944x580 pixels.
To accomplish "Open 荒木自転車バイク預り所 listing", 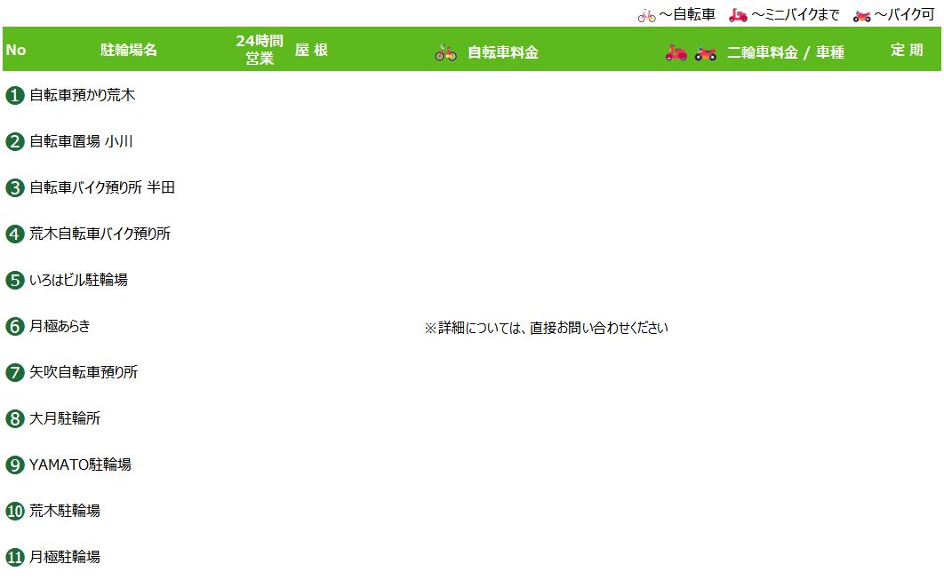I will 100,234.
